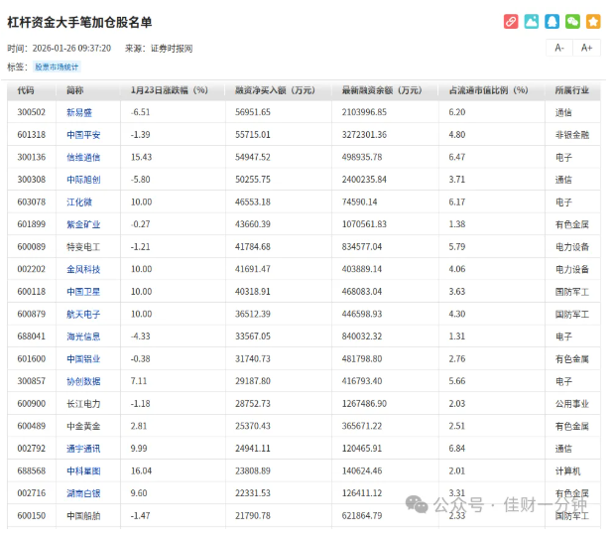The width and height of the screenshot is (613, 536).
Task: Open stock link 湖南白银
Action: point(83,493)
